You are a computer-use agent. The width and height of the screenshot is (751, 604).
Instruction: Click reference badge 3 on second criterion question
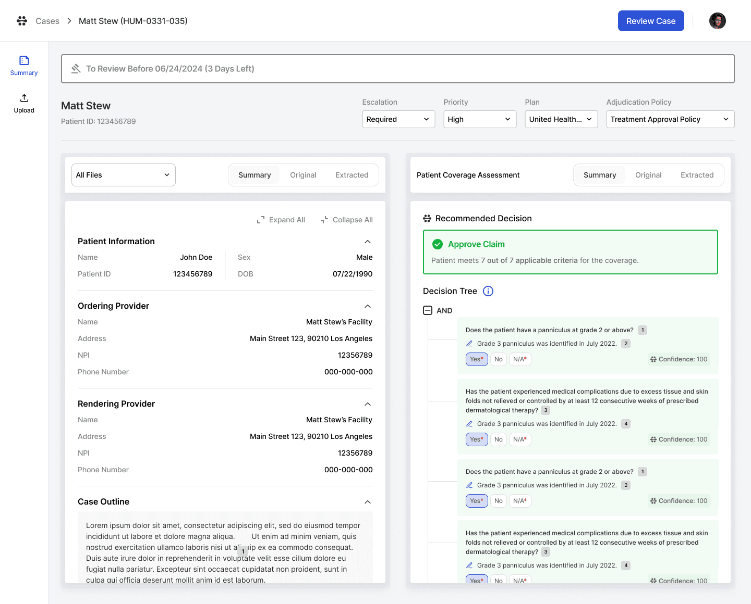click(546, 410)
